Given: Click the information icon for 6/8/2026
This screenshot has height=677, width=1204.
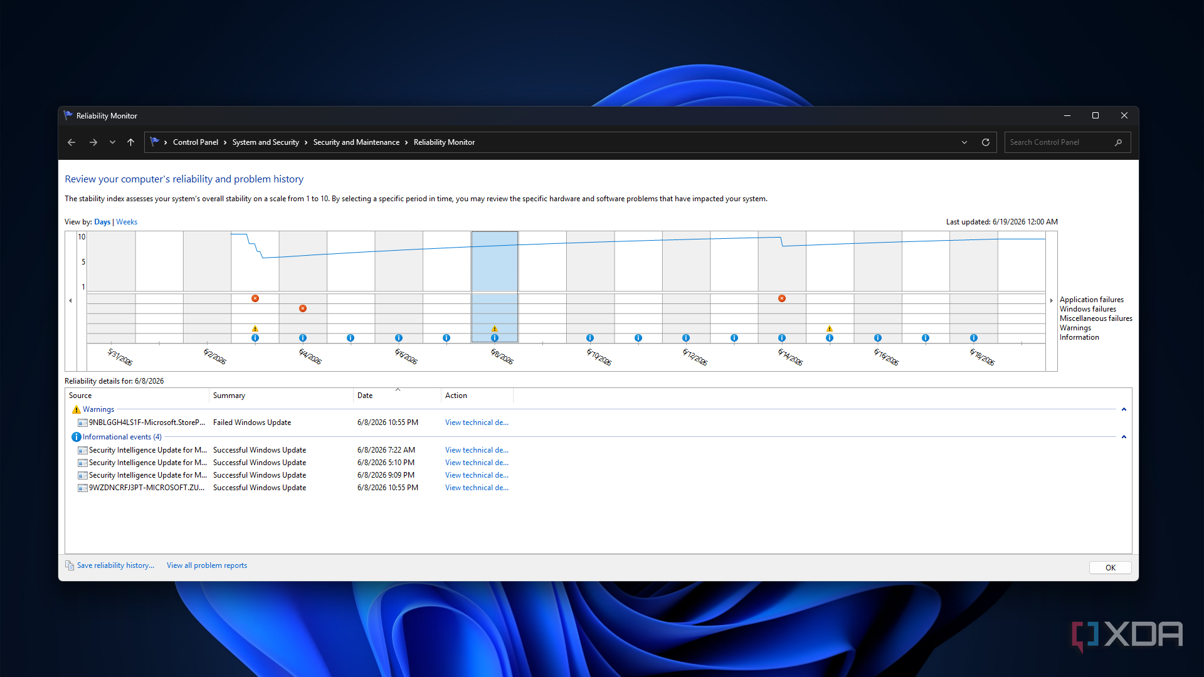Looking at the screenshot, I should 495,338.
